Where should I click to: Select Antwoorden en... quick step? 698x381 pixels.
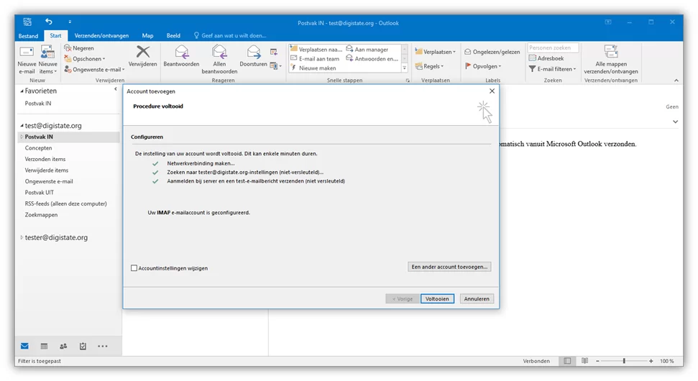372,59
